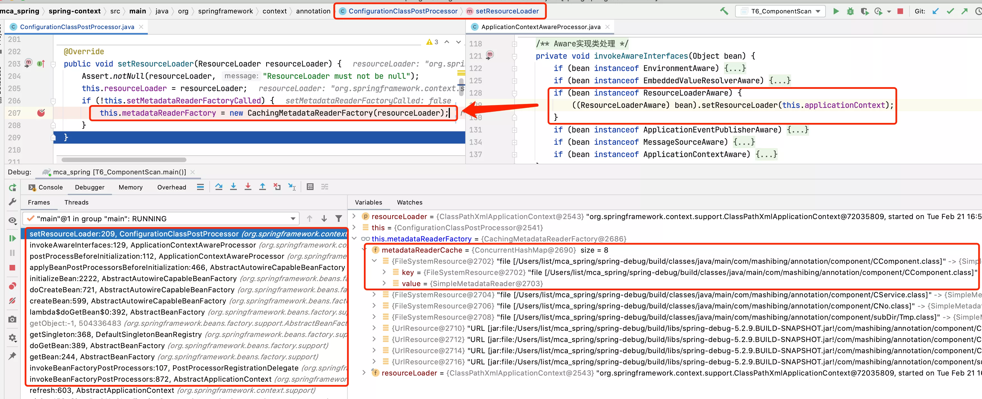982x399 pixels.
Task: Click the breakpoint marker on line 203
Action: (x=28, y=63)
